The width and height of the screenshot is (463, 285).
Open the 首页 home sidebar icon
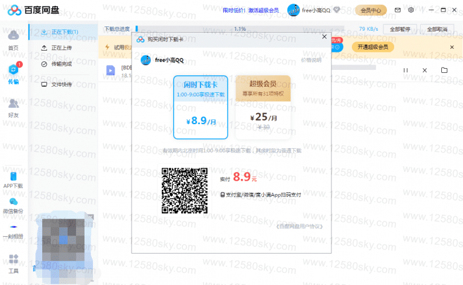click(13, 40)
